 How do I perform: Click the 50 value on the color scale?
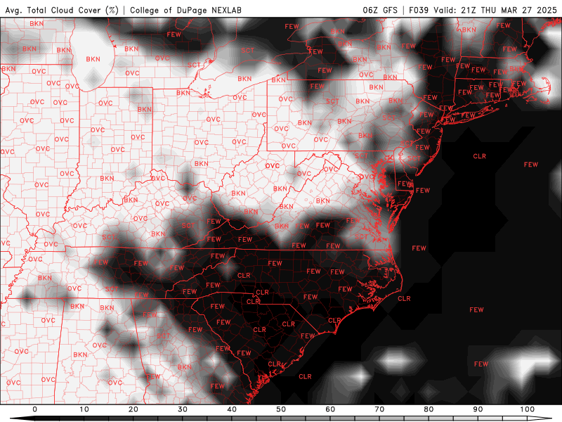pos(281,409)
